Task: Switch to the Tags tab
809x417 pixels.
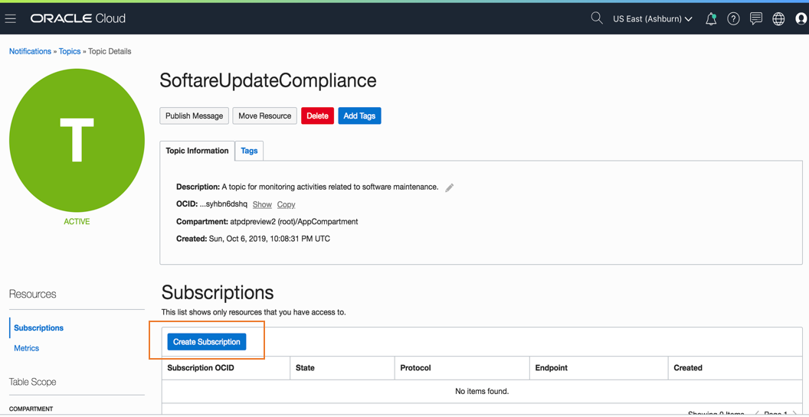Action: 249,151
